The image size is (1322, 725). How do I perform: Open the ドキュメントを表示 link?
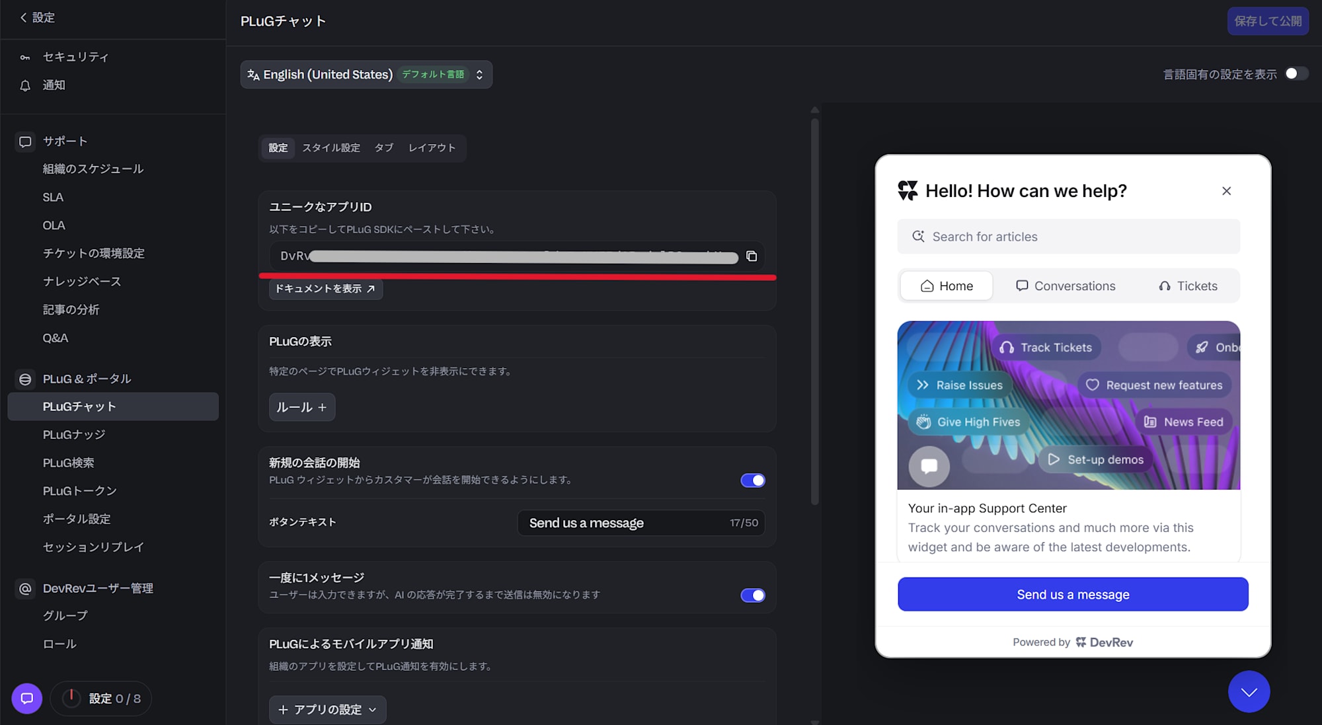click(326, 289)
